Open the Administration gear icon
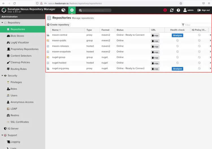Image resolution: width=212 pixels, height=149 pixels. [x=72, y=10]
